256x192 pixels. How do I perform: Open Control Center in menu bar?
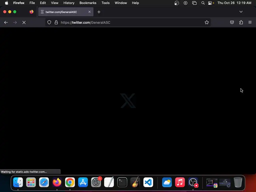click(210, 3)
